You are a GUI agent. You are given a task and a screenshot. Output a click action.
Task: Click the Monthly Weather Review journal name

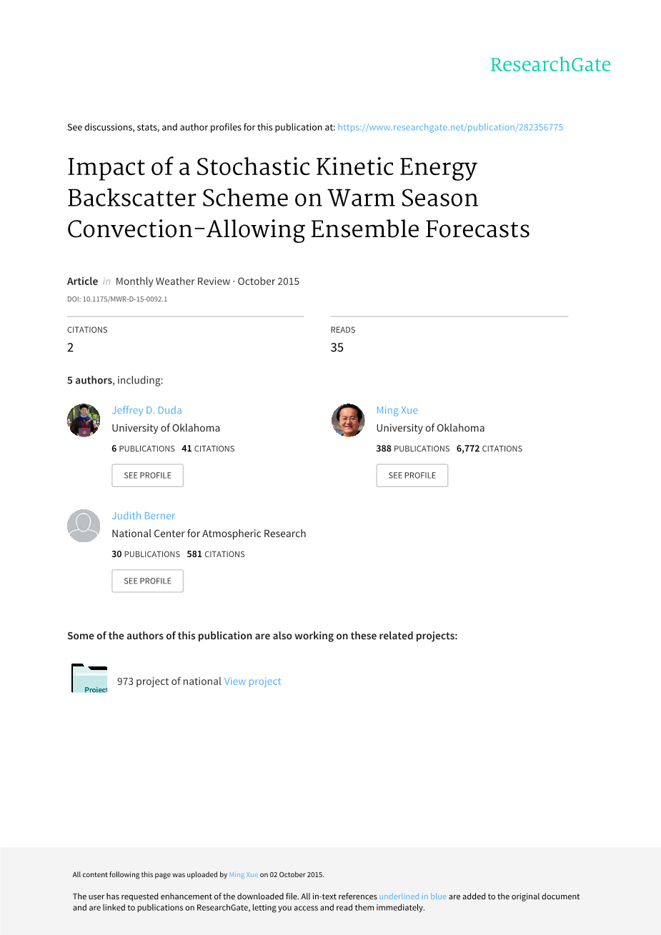coord(172,281)
